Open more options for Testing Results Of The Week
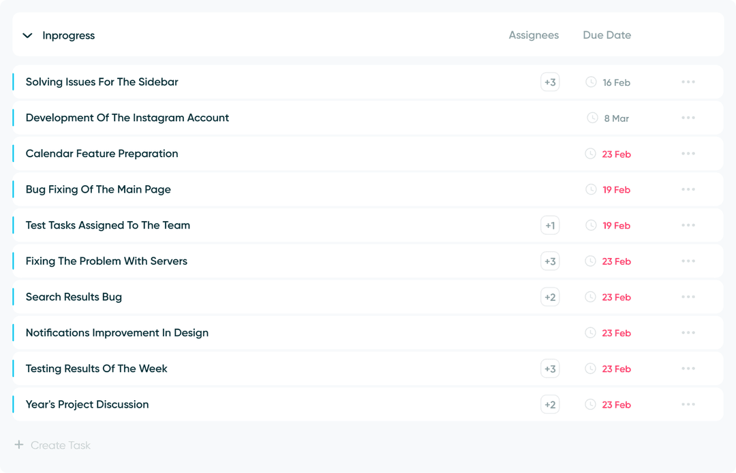The image size is (736, 473). coord(688,368)
